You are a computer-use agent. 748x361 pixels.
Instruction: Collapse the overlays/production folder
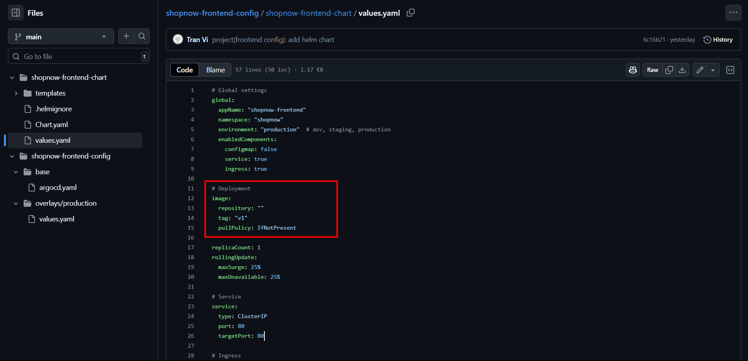click(16, 203)
